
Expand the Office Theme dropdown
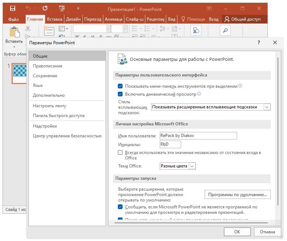pos(192,166)
